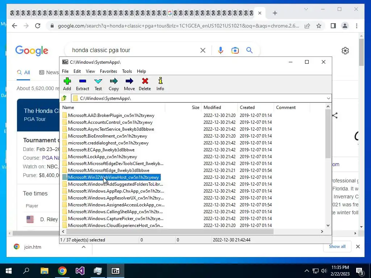Reload the Chrome page
Screen dimensions: 371x278
tap(38, 26)
